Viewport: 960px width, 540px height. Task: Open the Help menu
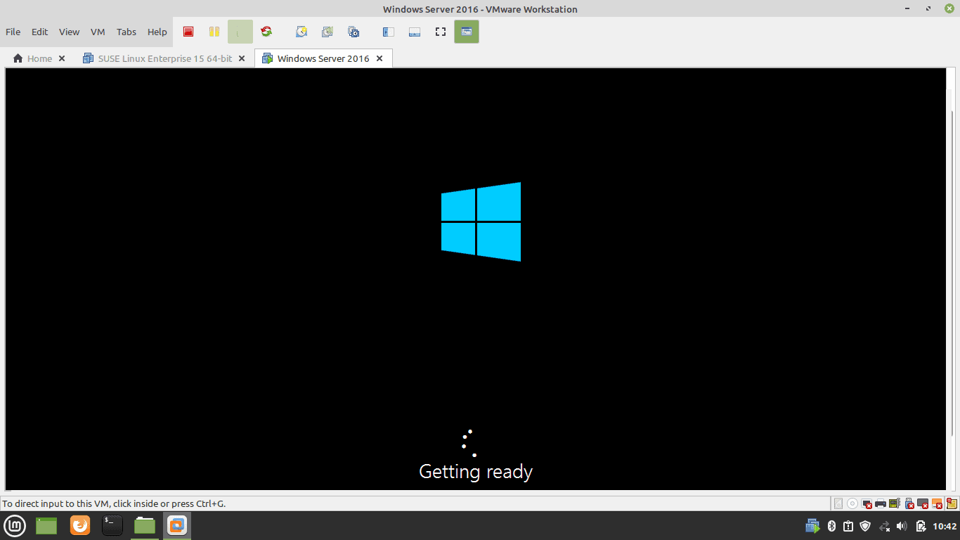coord(157,32)
